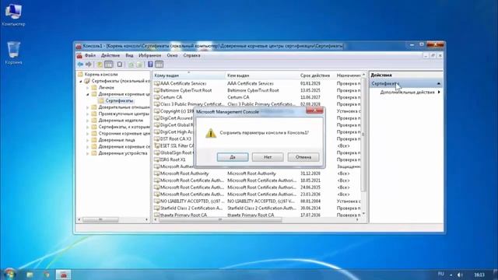Screen dimensions: 498x280
Task: Click the Компьютер desktop icon
Action: 13,14
